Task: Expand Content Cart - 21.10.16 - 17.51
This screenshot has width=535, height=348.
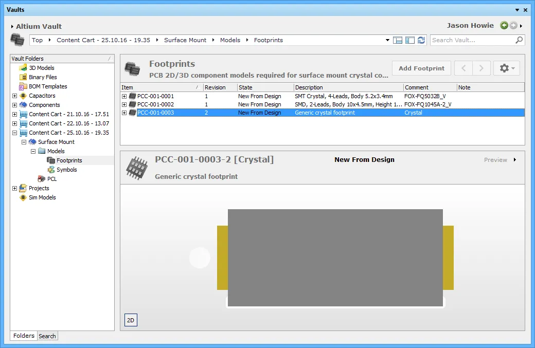Action: [15, 114]
